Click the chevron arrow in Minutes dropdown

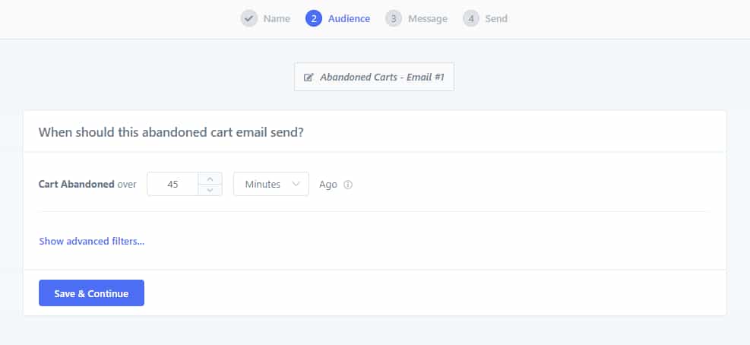pyautogui.click(x=296, y=184)
